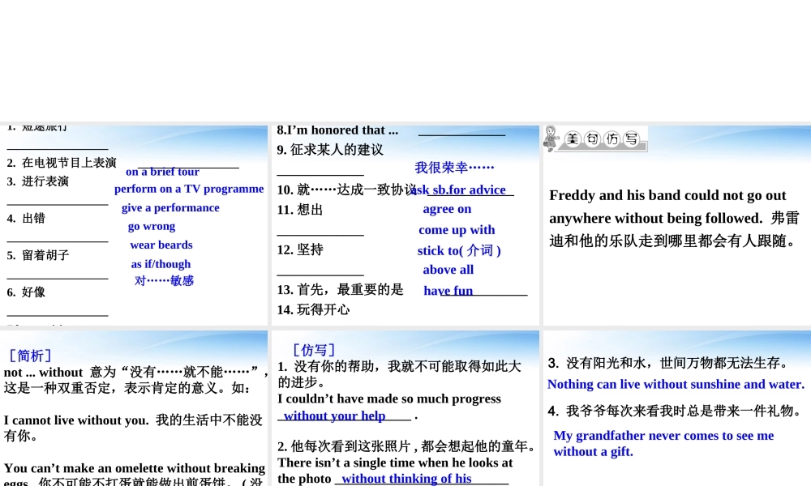This screenshot has height=486, width=811.
Task: Click the answer 'ask sb.for advice'
Action: (460, 190)
